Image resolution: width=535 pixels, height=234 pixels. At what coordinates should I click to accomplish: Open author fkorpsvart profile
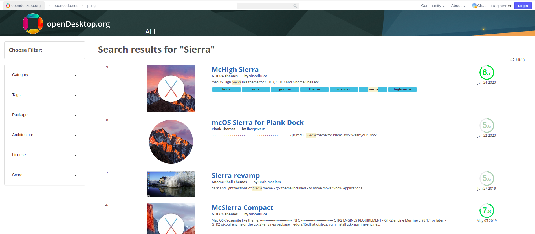[x=256, y=129]
